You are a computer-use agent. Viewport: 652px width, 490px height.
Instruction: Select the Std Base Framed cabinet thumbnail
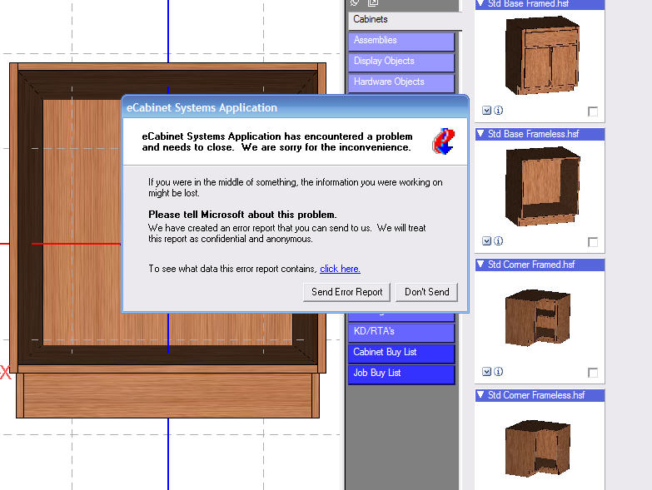pyautogui.click(x=542, y=55)
